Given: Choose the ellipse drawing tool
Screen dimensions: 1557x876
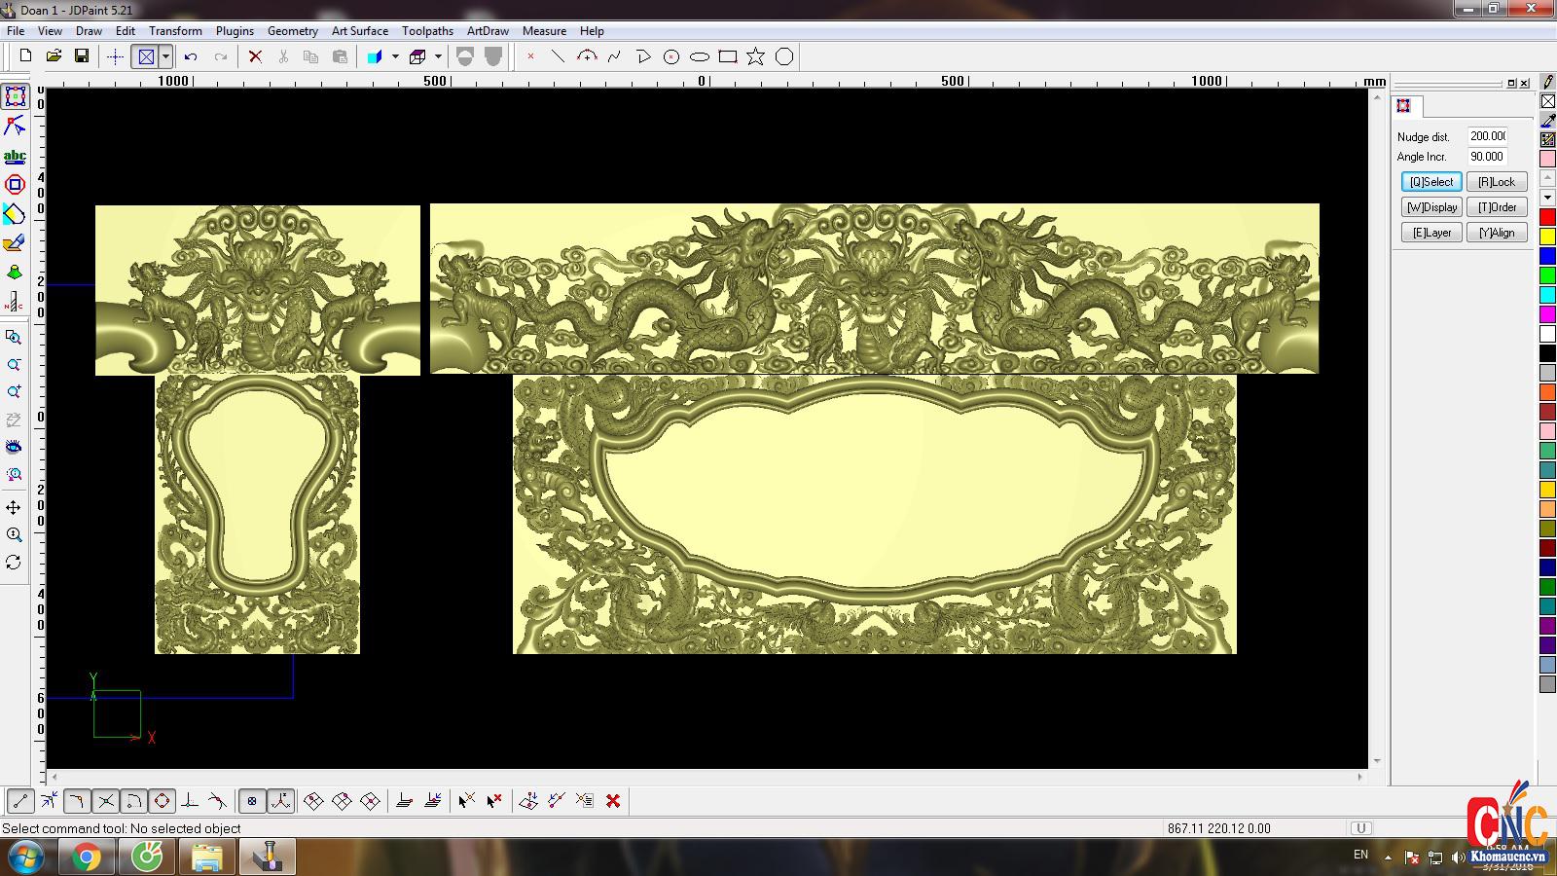Looking at the screenshot, I should 699,56.
